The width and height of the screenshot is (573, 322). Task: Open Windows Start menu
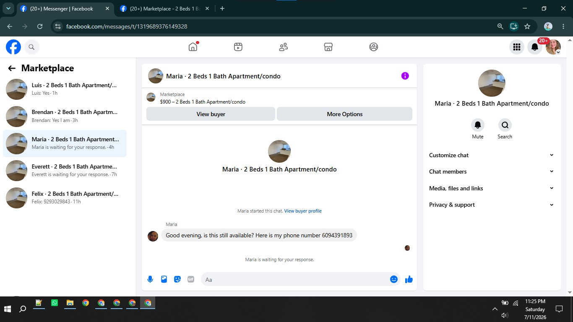point(7,309)
